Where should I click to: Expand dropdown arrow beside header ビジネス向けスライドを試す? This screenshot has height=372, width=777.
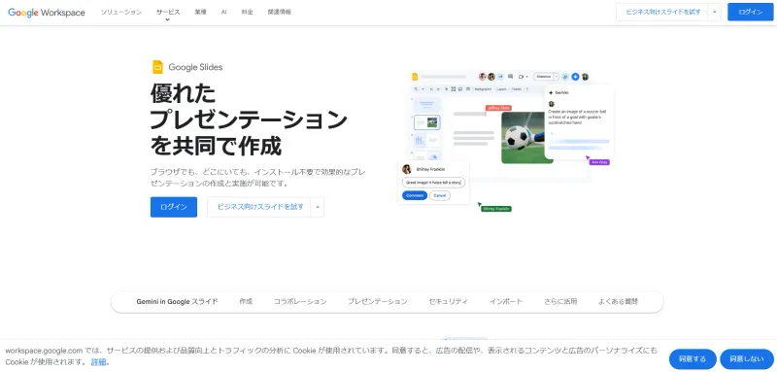tap(715, 12)
